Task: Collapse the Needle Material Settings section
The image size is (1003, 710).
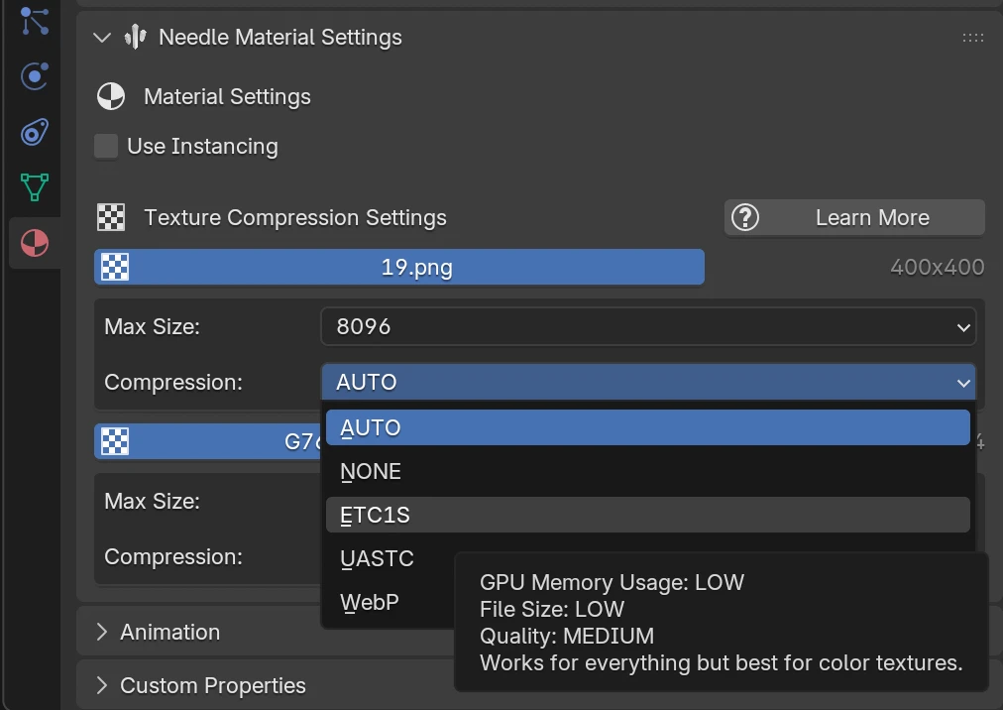Action: pyautogui.click(x=100, y=37)
